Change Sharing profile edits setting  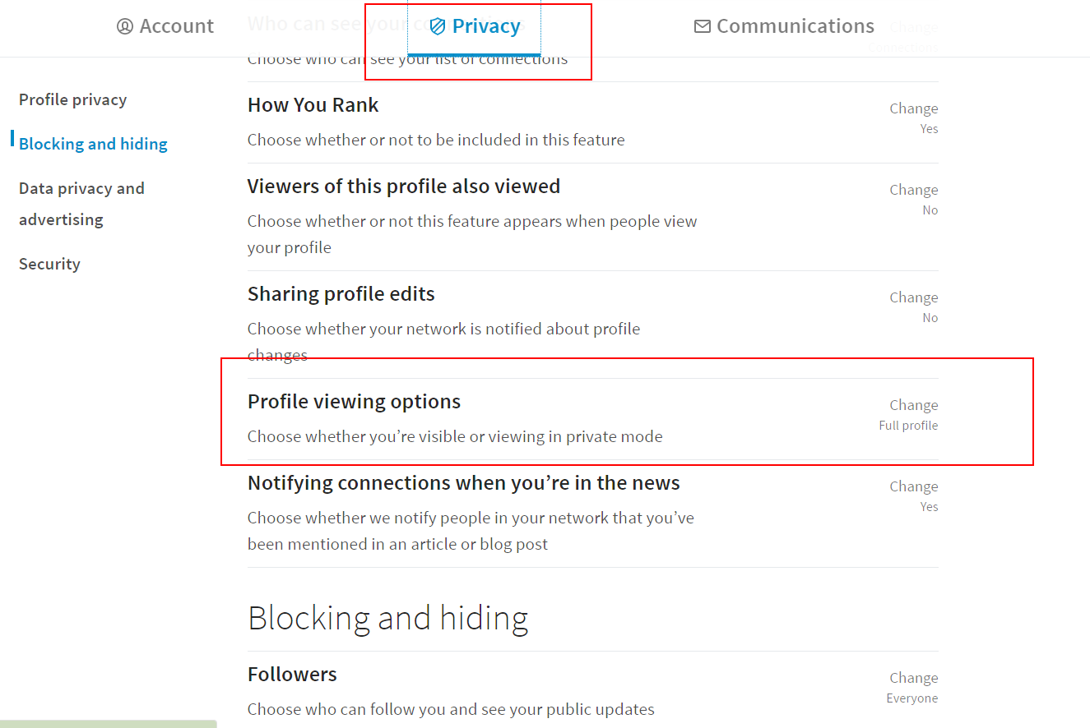(x=913, y=297)
